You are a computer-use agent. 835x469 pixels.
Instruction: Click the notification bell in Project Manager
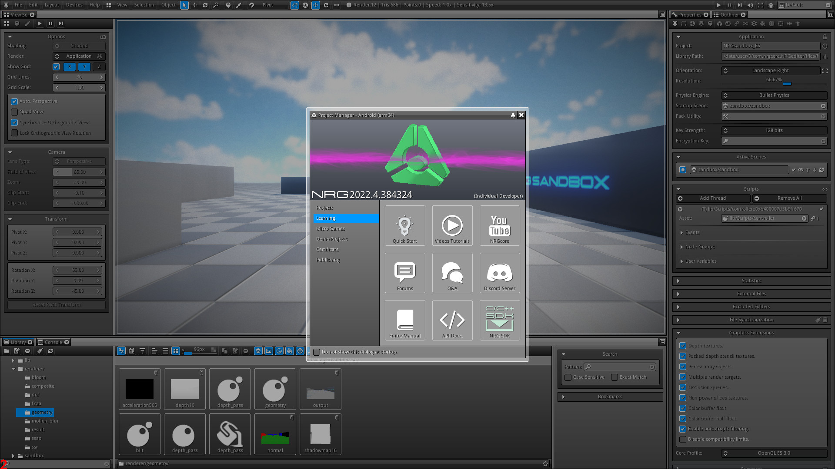(513, 115)
